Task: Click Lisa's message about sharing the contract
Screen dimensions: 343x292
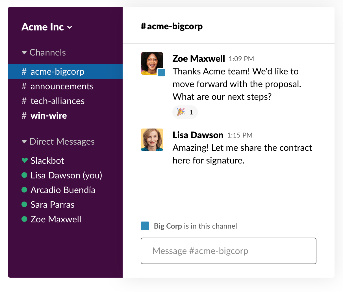Action: coord(242,154)
